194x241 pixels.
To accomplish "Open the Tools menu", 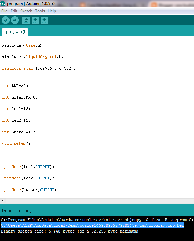I will [40, 11].
